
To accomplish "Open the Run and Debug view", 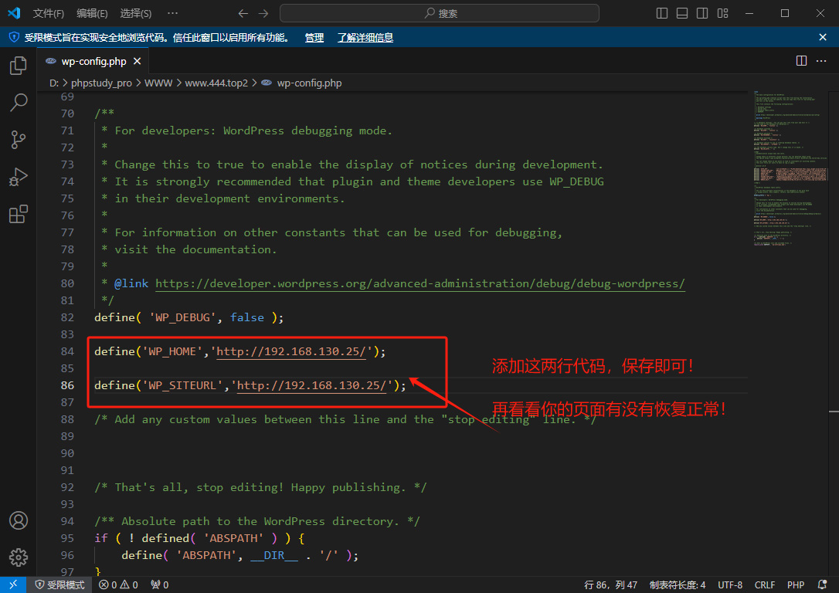I will (18, 177).
